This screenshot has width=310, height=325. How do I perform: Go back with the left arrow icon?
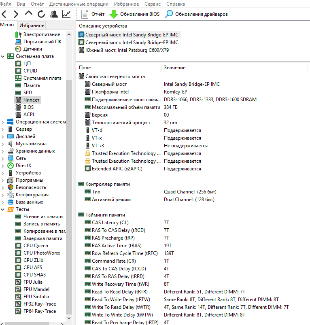point(4,14)
